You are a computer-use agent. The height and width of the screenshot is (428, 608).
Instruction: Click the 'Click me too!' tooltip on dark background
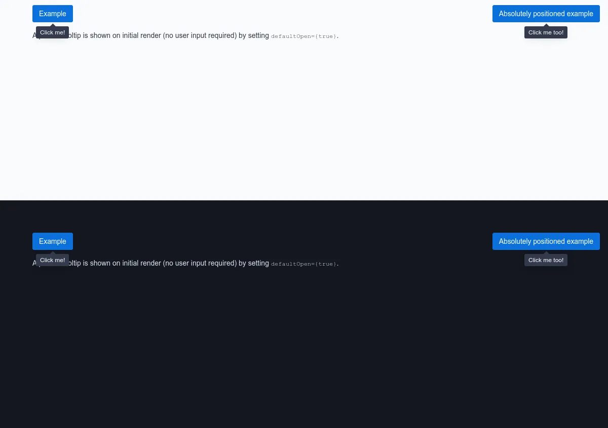point(546,260)
